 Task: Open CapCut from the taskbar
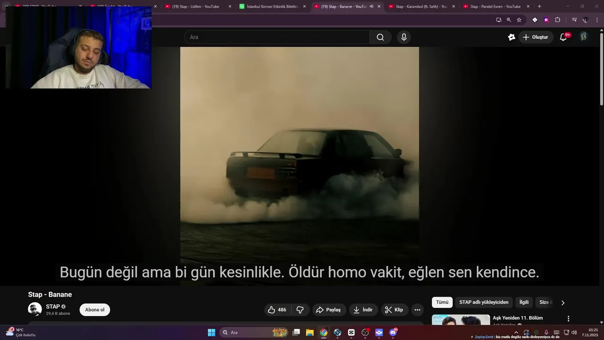pos(352,332)
